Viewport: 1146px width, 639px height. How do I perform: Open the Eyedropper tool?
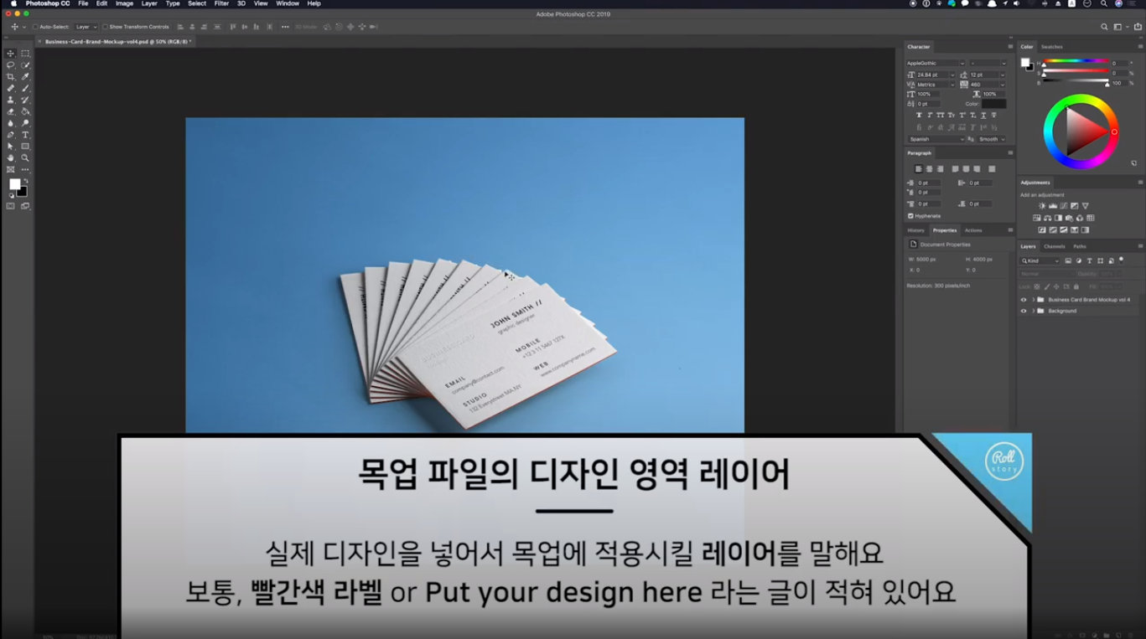pos(25,77)
